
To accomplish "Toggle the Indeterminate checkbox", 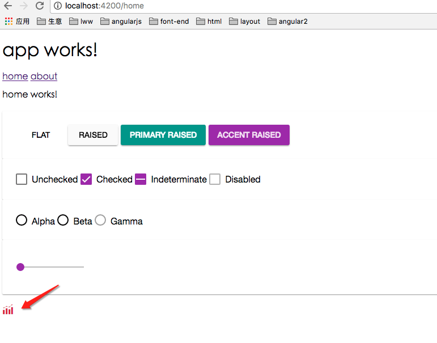I will (141, 179).
